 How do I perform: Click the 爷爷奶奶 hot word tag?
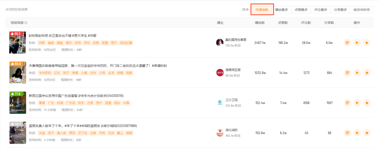(45, 73)
